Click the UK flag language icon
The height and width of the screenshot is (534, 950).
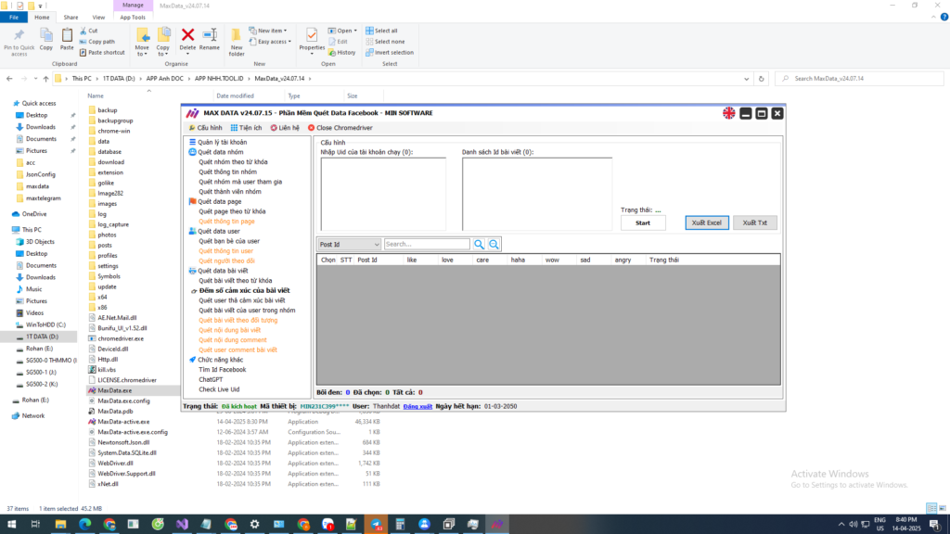(x=729, y=113)
